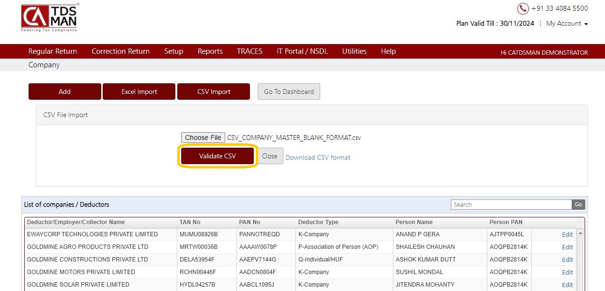Click the Choose File button
605x291 pixels.
pyautogui.click(x=203, y=138)
